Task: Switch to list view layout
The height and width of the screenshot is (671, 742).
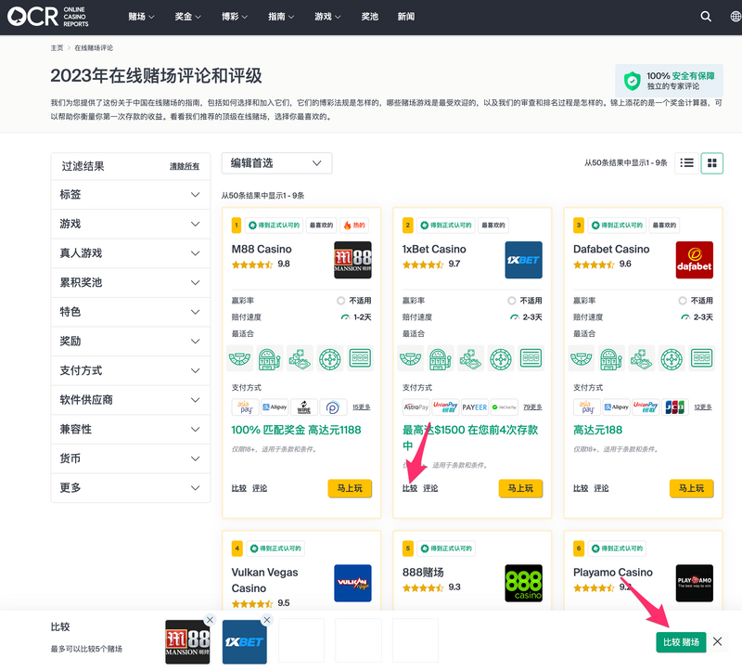Action: (686, 163)
